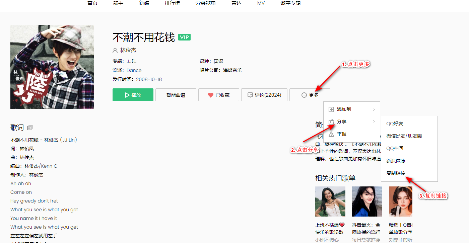This screenshot has height=243, width=469.
Task: Go to the 数字专辑 tab
Action: 290,3
